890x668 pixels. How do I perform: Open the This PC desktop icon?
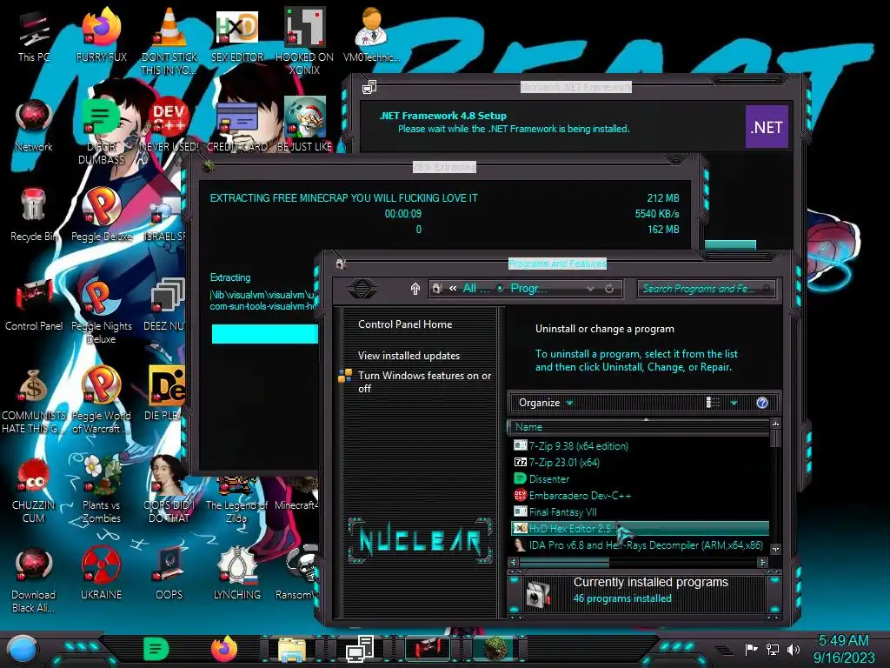click(34, 36)
